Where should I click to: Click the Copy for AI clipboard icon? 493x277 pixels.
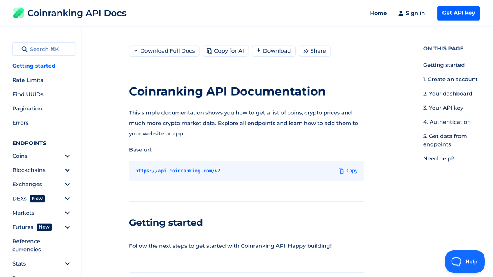[x=210, y=51]
